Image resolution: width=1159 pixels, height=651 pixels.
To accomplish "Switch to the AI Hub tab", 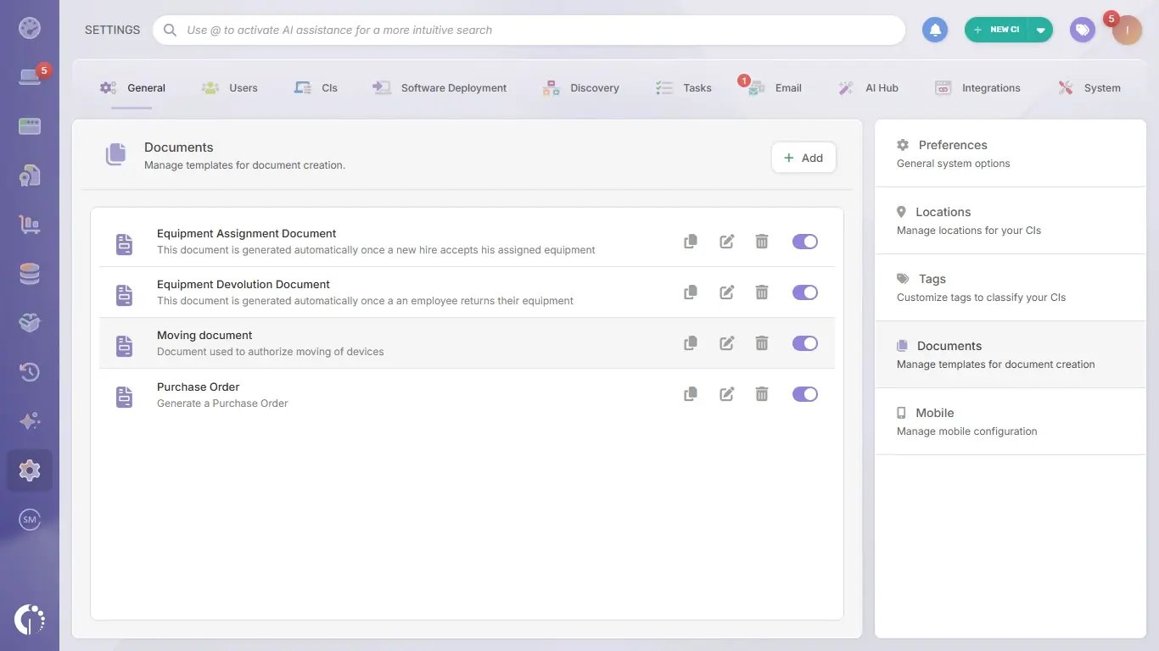I will pos(868,87).
